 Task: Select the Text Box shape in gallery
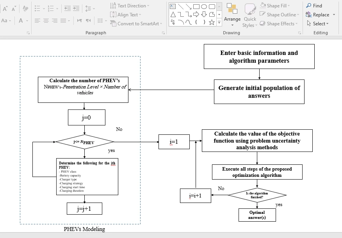[x=173, y=6]
